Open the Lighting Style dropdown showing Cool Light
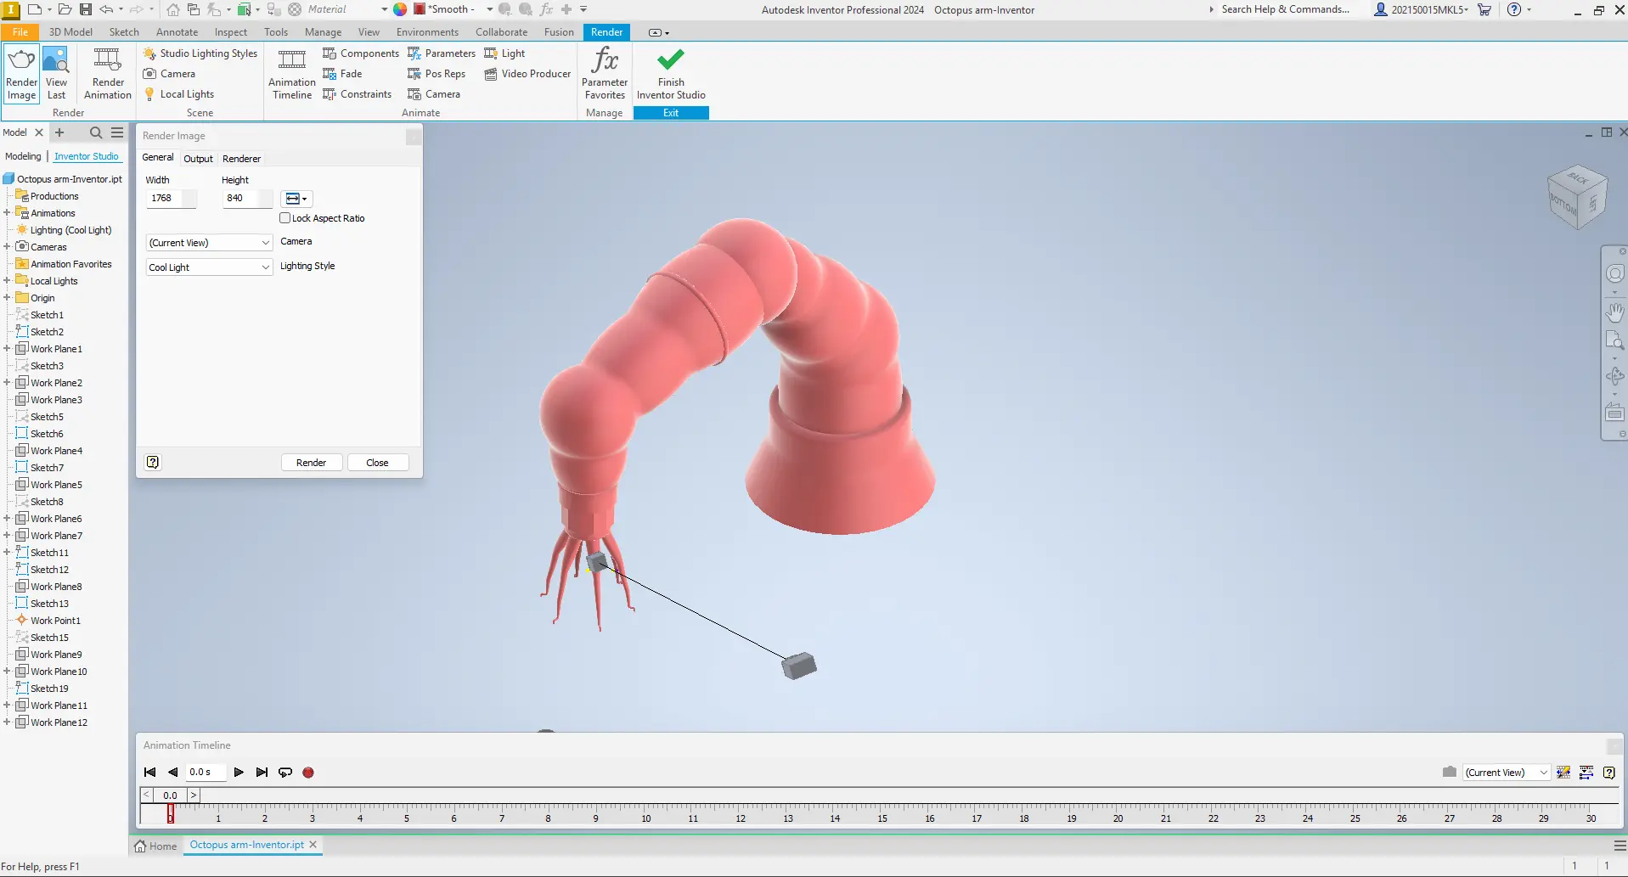 pos(208,267)
